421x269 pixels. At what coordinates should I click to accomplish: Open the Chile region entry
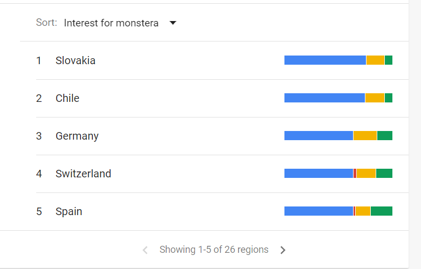tap(67, 98)
